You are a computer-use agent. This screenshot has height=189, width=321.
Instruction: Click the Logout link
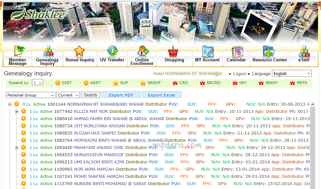240,74
